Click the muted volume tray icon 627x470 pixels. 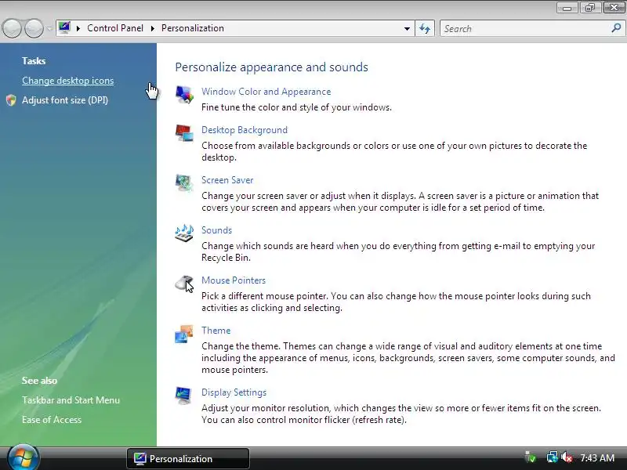pos(567,457)
